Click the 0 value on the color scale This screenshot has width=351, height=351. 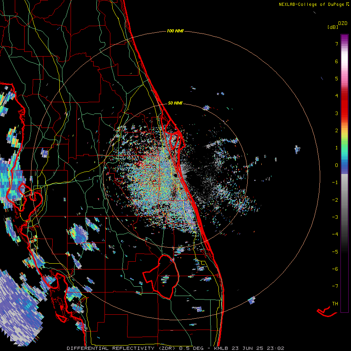click(x=337, y=165)
